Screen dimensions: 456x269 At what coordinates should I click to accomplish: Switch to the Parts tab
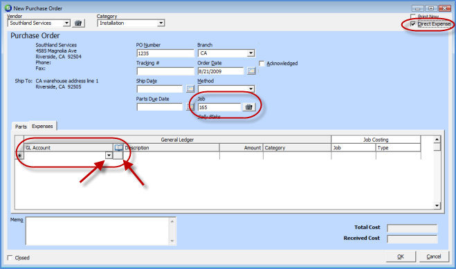21,127
